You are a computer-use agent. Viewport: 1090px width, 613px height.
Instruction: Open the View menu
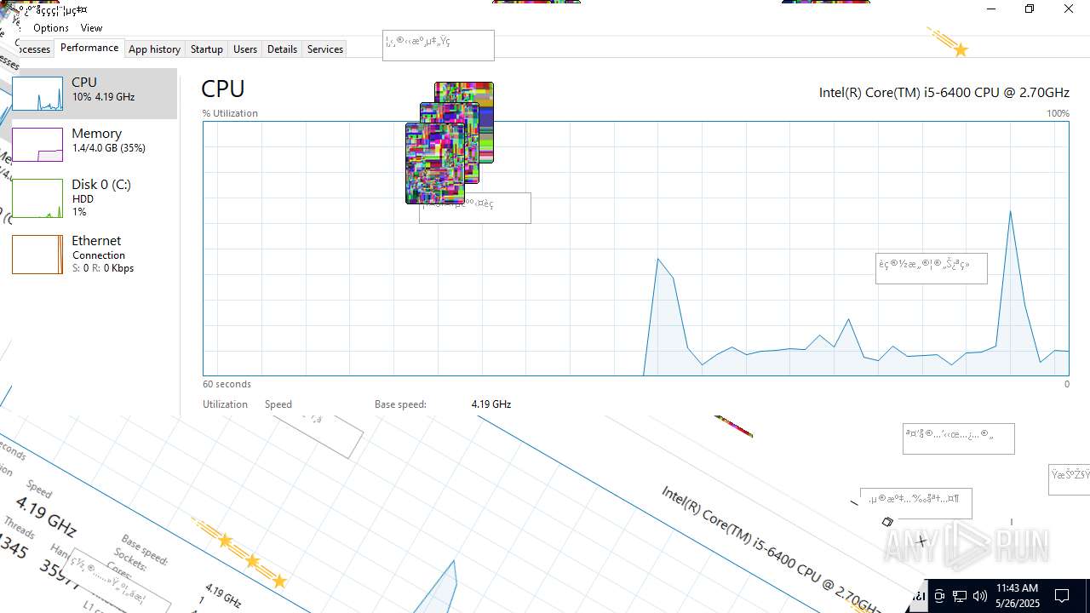click(91, 28)
